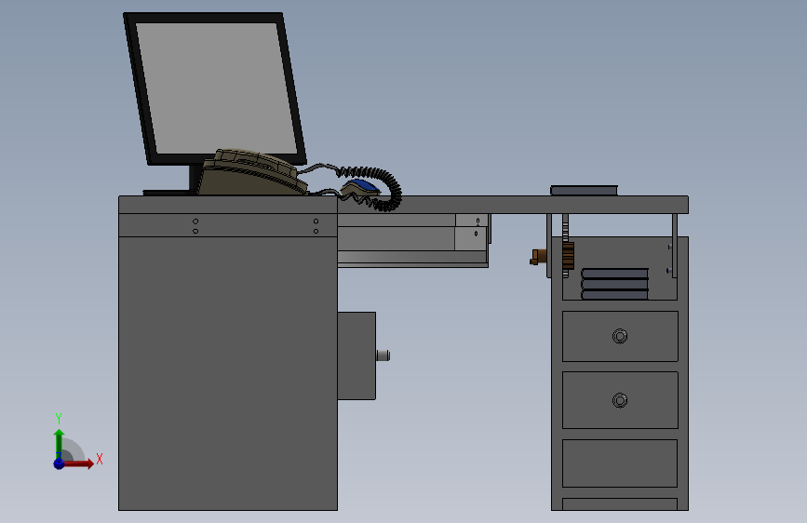Screen dimensions: 807x523
Task: Select the pull-out keyboard tray under the desk
Action: point(412,240)
